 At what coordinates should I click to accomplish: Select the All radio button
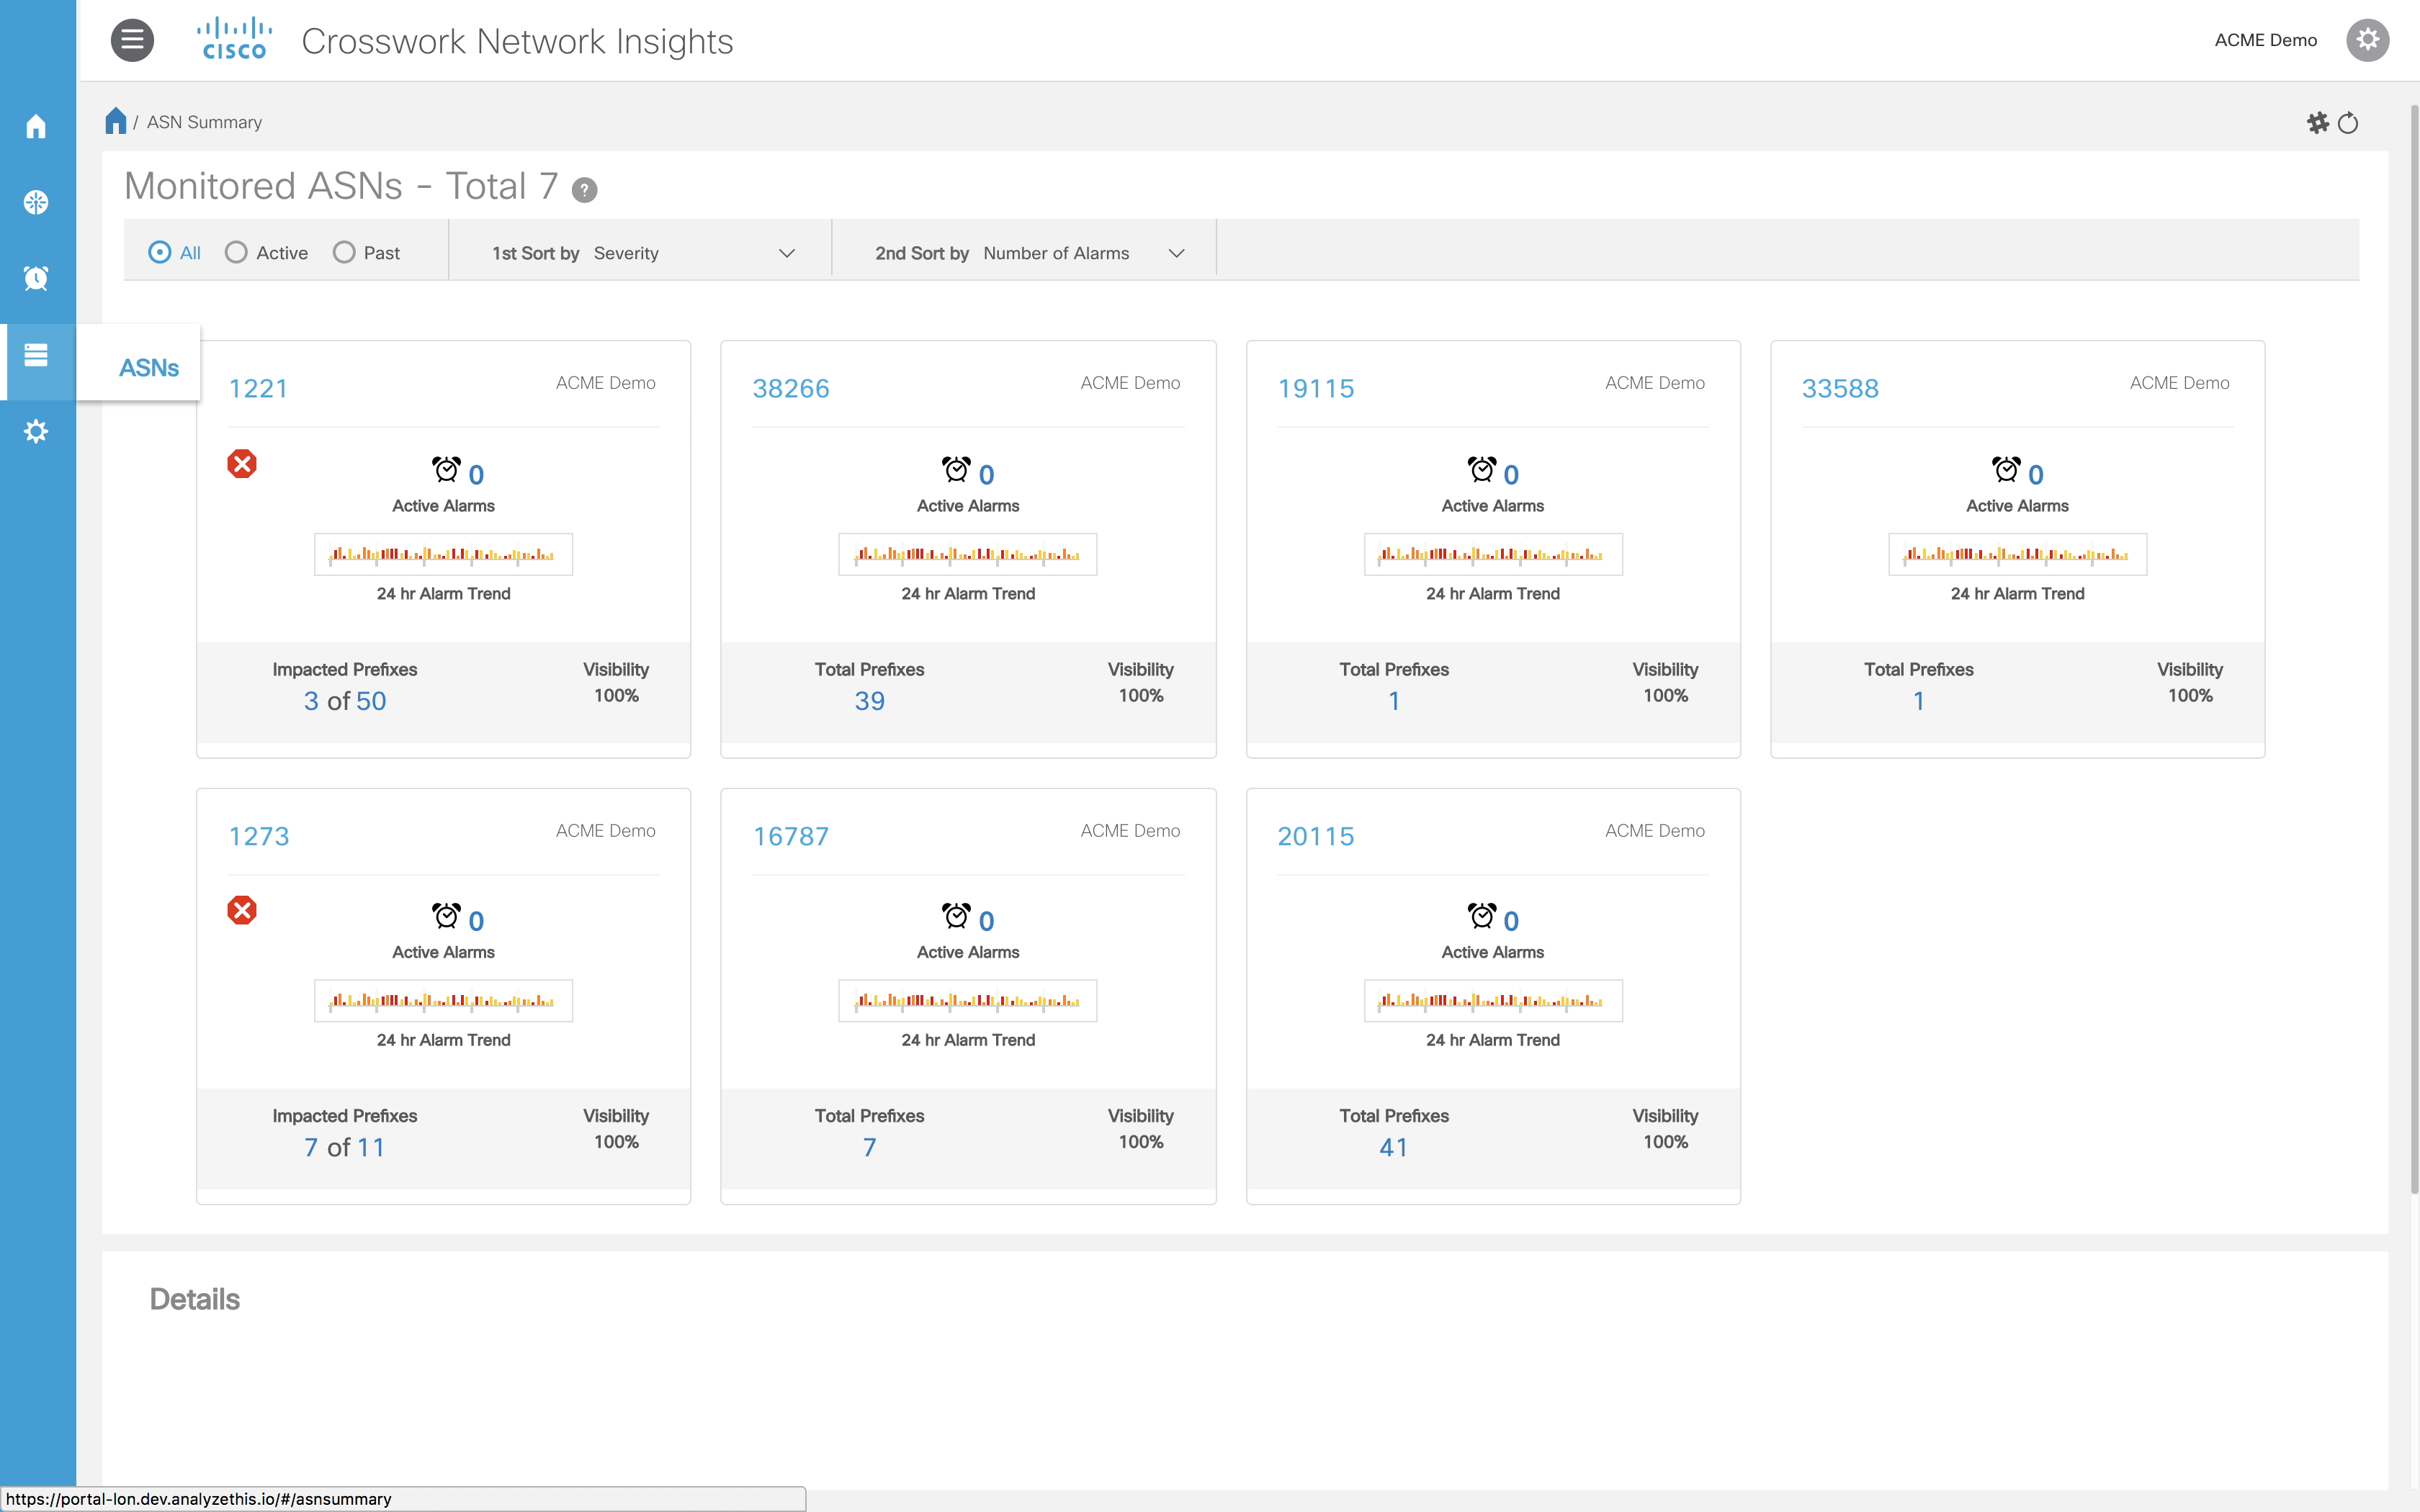tap(159, 252)
